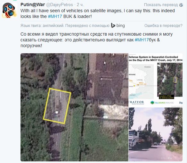Image resolution: width=187 pixels, height=163 pixels.
Task: Click the globe icon beside Показать перевод
Action: click(x=181, y=5)
